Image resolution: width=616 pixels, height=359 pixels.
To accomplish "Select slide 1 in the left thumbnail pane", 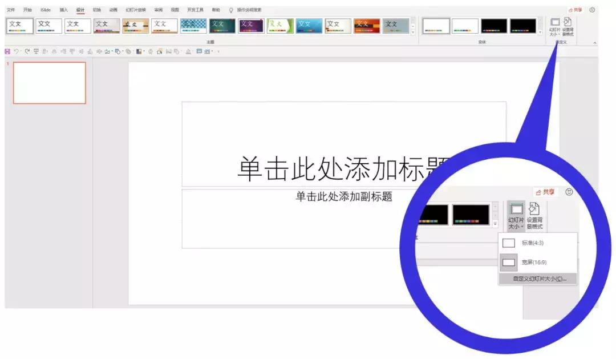I will pyautogui.click(x=49, y=82).
